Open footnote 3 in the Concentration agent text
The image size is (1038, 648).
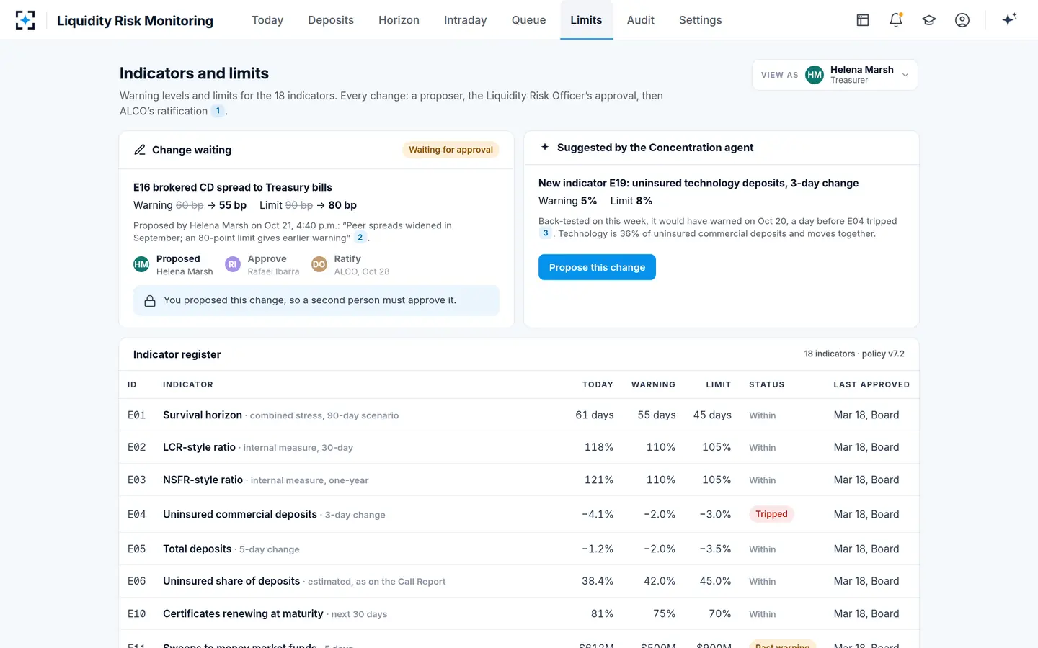pos(546,233)
